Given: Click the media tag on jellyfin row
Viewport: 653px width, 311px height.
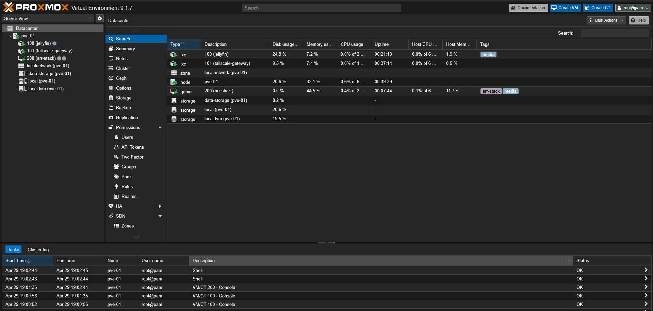Looking at the screenshot, I should tap(488, 54).
